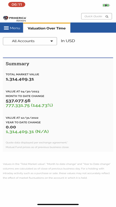Screen dimensions: 116x207
Task: Tap the 537,077.56 value at 04/30/2023
Action: (x=18, y=101)
